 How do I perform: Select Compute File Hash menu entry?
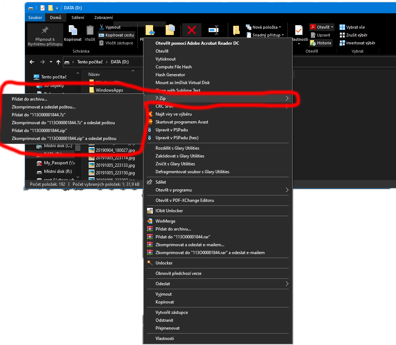pyautogui.click(x=173, y=67)
